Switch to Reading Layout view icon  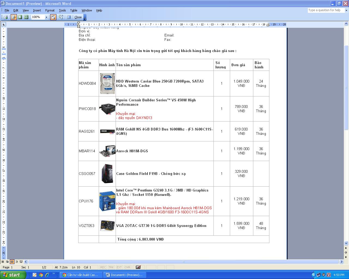21,262
